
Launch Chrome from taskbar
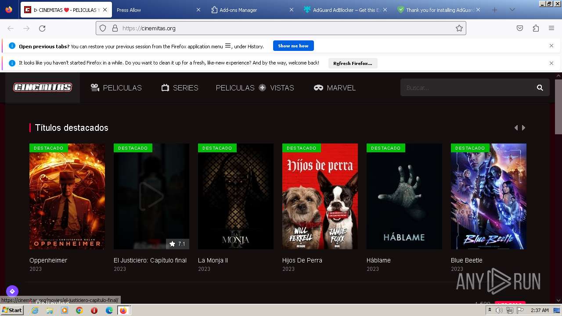pyautogui.click(x=79, y=310)
